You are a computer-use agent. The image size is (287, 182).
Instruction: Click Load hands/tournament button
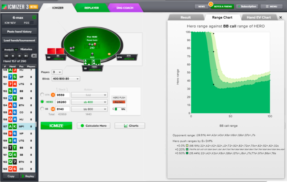click(19, 40)
